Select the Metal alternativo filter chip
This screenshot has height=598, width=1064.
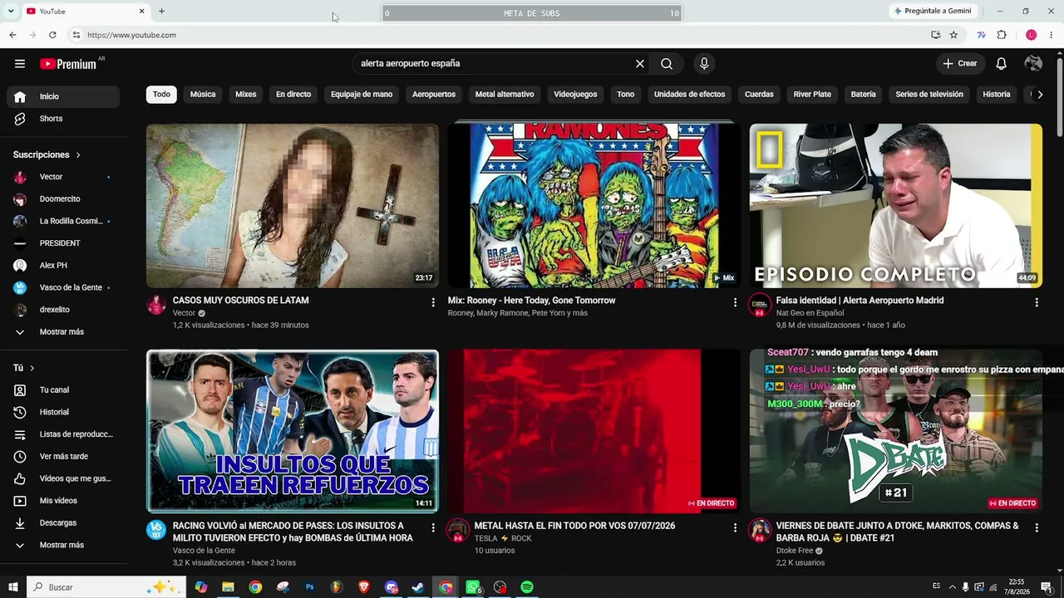505,95
